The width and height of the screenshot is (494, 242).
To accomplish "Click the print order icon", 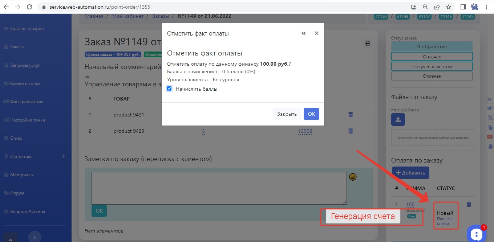I will point(367,44).
